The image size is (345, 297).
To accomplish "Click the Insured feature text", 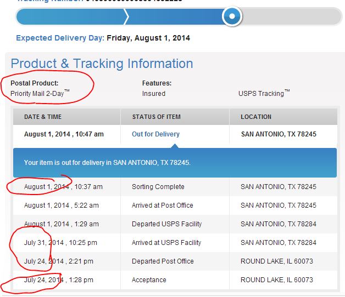I will tap(154, 94).
